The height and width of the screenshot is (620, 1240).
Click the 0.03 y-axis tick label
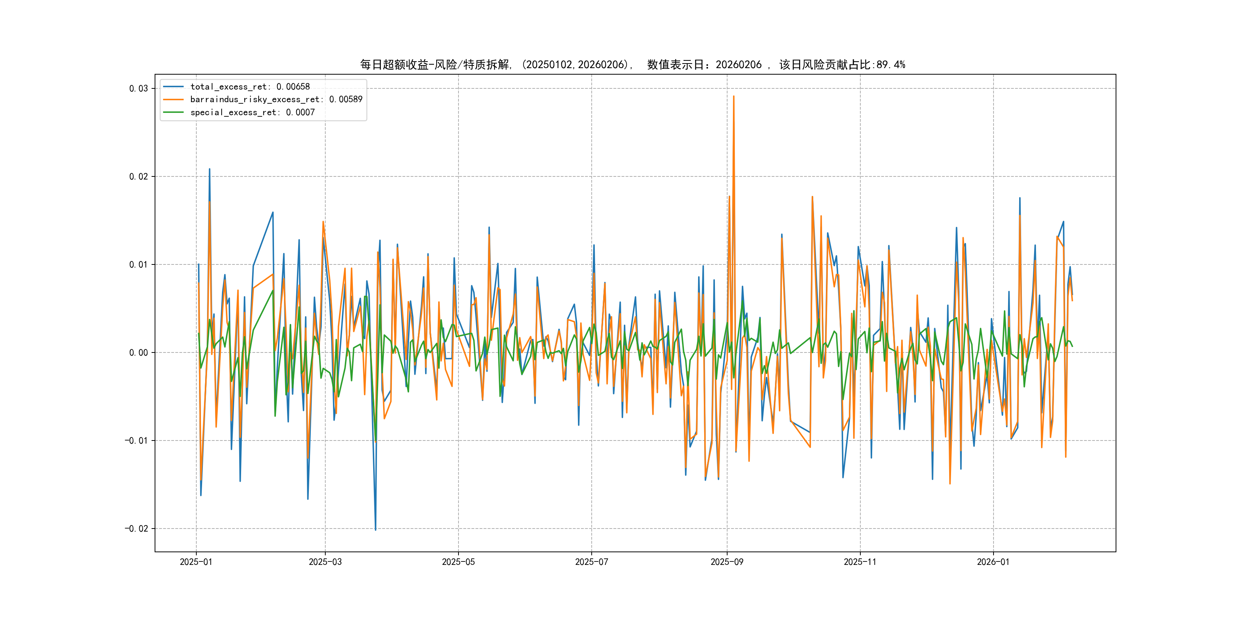coord(138,88)
